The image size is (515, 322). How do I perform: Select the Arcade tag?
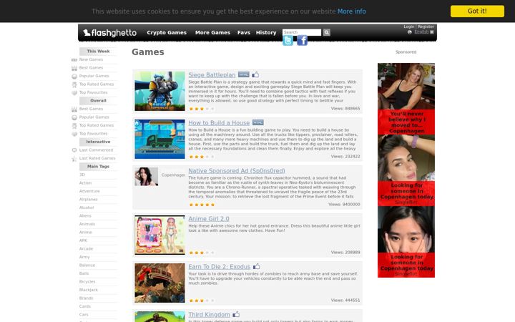pyautogui.click(x=86, y=249)
